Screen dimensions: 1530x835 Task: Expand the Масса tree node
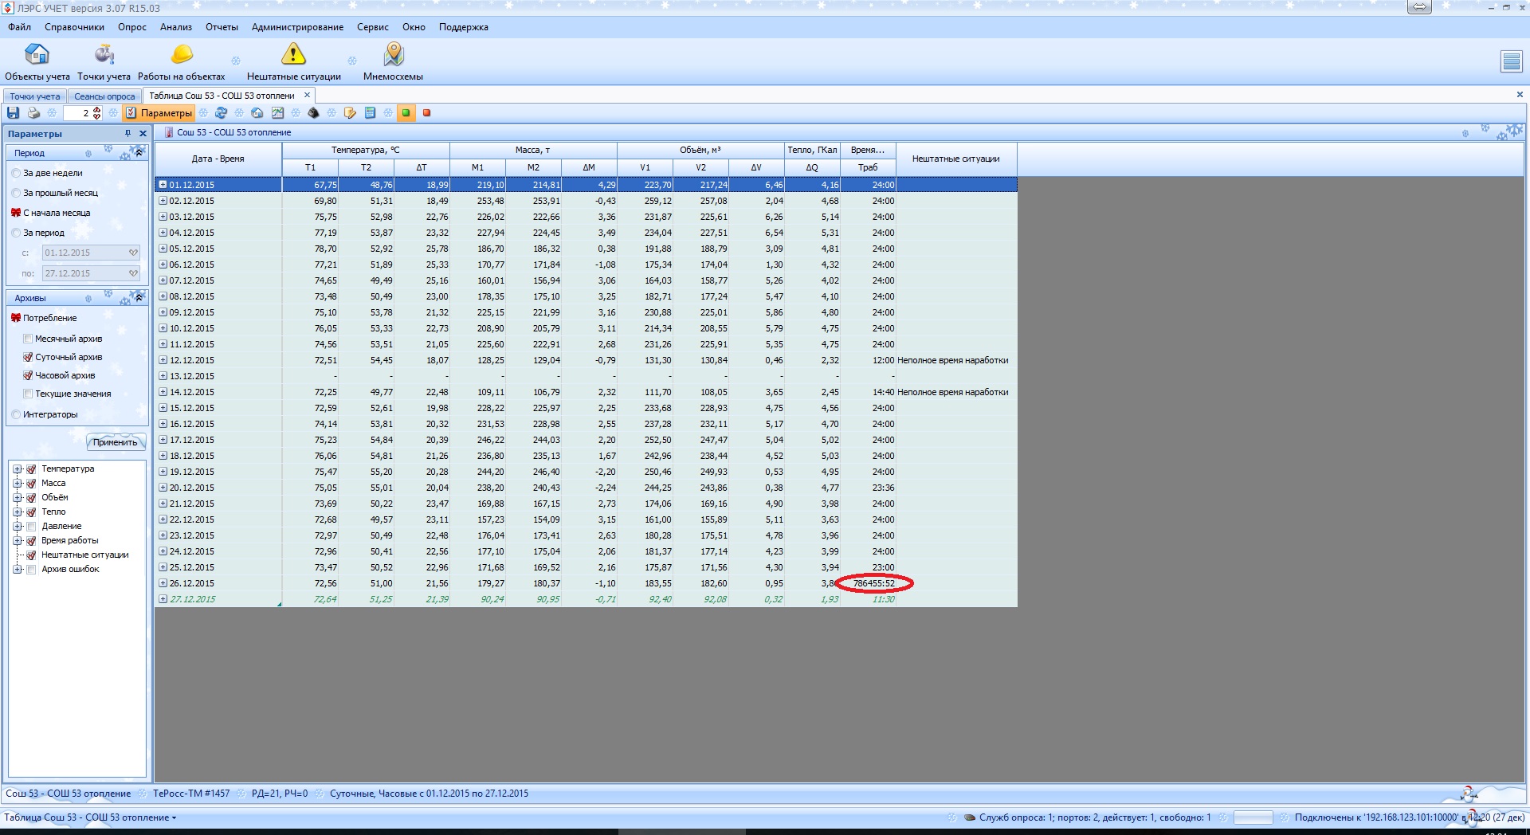(18, 484)
